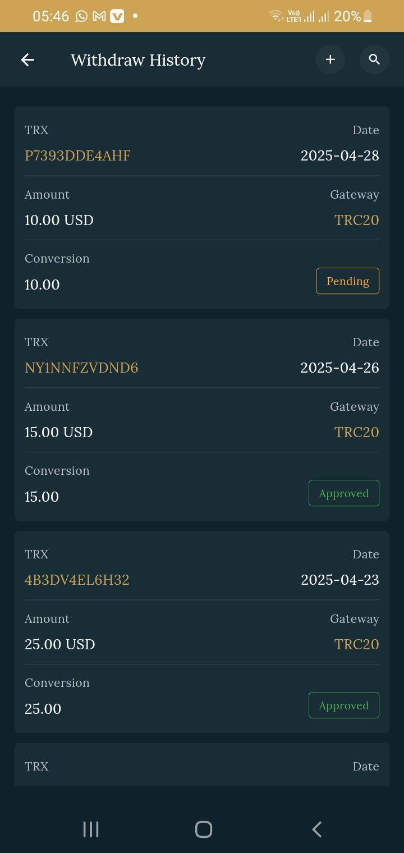Tap the Withdraw History title
This screenshot has height=853, width=404.
(x=138, y=60)
